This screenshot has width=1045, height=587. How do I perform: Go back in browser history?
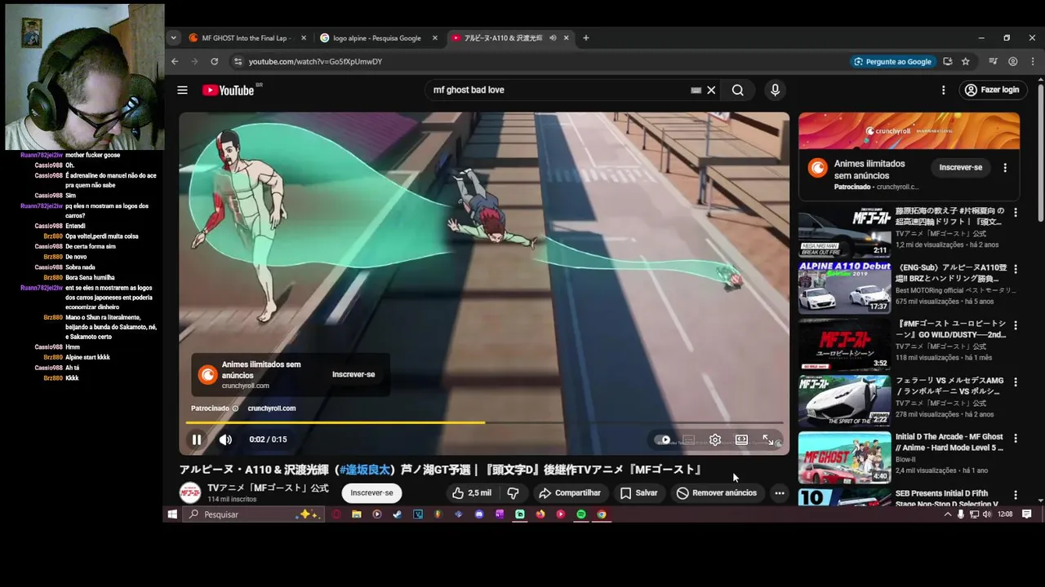coord(175,61)
